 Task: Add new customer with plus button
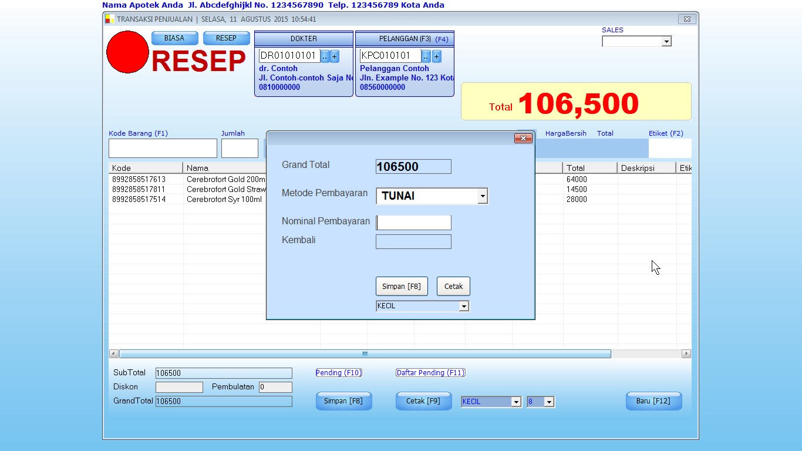(x=437, y=56)
